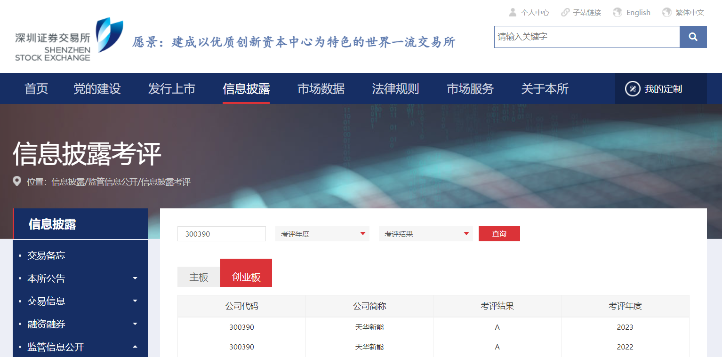The width and height of the screenshot is (722, 357).
Task: Click the location pin breadcrumb icon
Action: (x=17, y=182)
